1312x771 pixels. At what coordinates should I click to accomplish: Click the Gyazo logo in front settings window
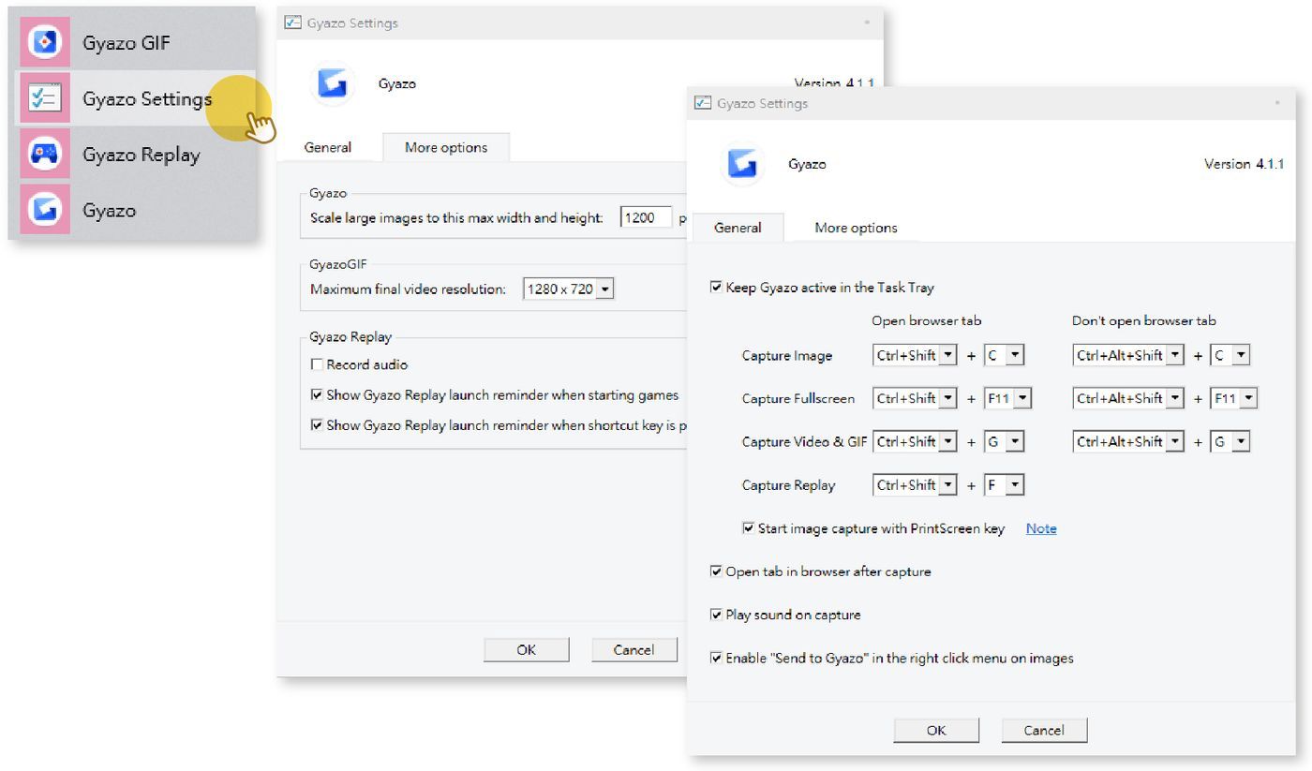pyautogui.click(x=744, y=164)
